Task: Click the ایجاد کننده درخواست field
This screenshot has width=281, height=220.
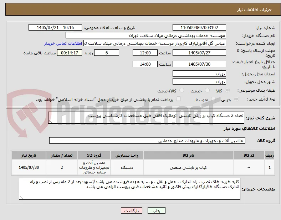Action: [x=155, y=43]
